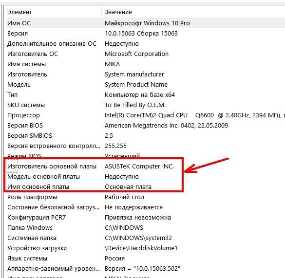Select the 'Имя системы' MIKA row
The height and width of the screenshot is (278, 285).
145,64
